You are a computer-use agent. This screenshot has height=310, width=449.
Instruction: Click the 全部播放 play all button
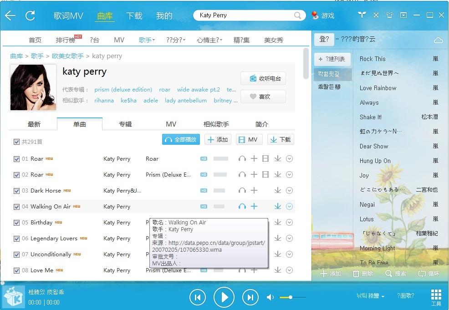(181, 139)
